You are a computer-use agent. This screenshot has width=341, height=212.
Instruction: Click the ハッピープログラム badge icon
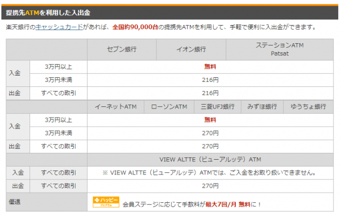(x=106, y=202)
